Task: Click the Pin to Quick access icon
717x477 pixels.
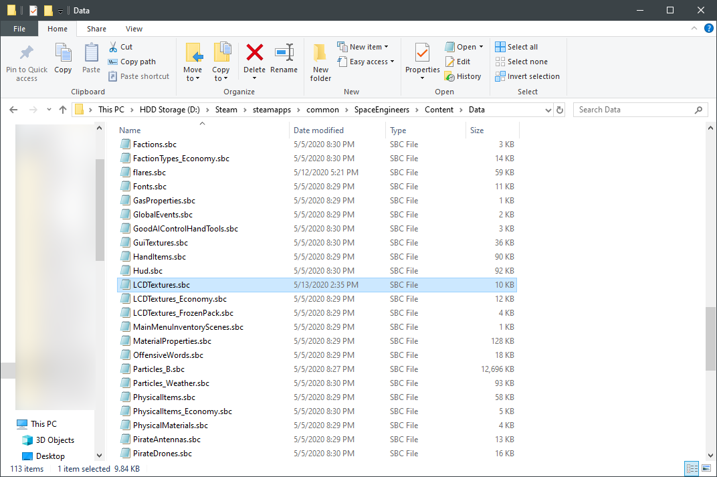Action: 27,54
